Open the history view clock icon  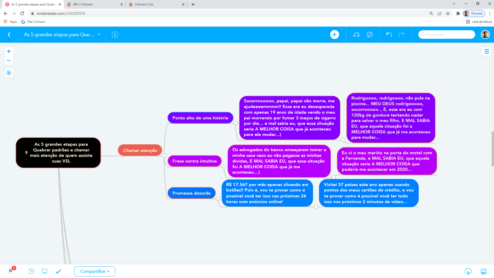31,271
